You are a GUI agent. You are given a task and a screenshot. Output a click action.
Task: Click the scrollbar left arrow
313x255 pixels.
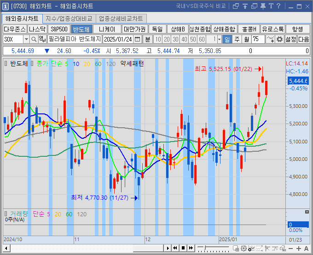click(x=6, y=248)
